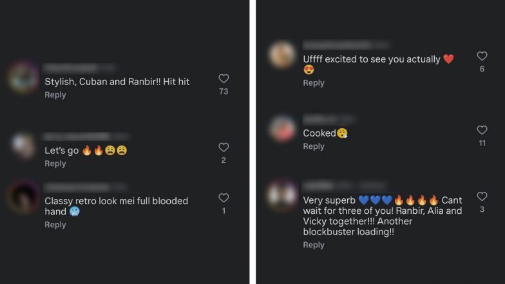
Task: Like the 'Stylish, Cuban and Ranbir' comment
Action: pyautogui.click(x=224, y=79)
